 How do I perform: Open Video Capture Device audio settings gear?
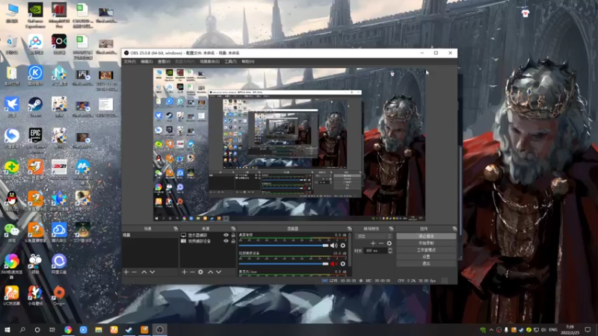(x=342, y=264)
